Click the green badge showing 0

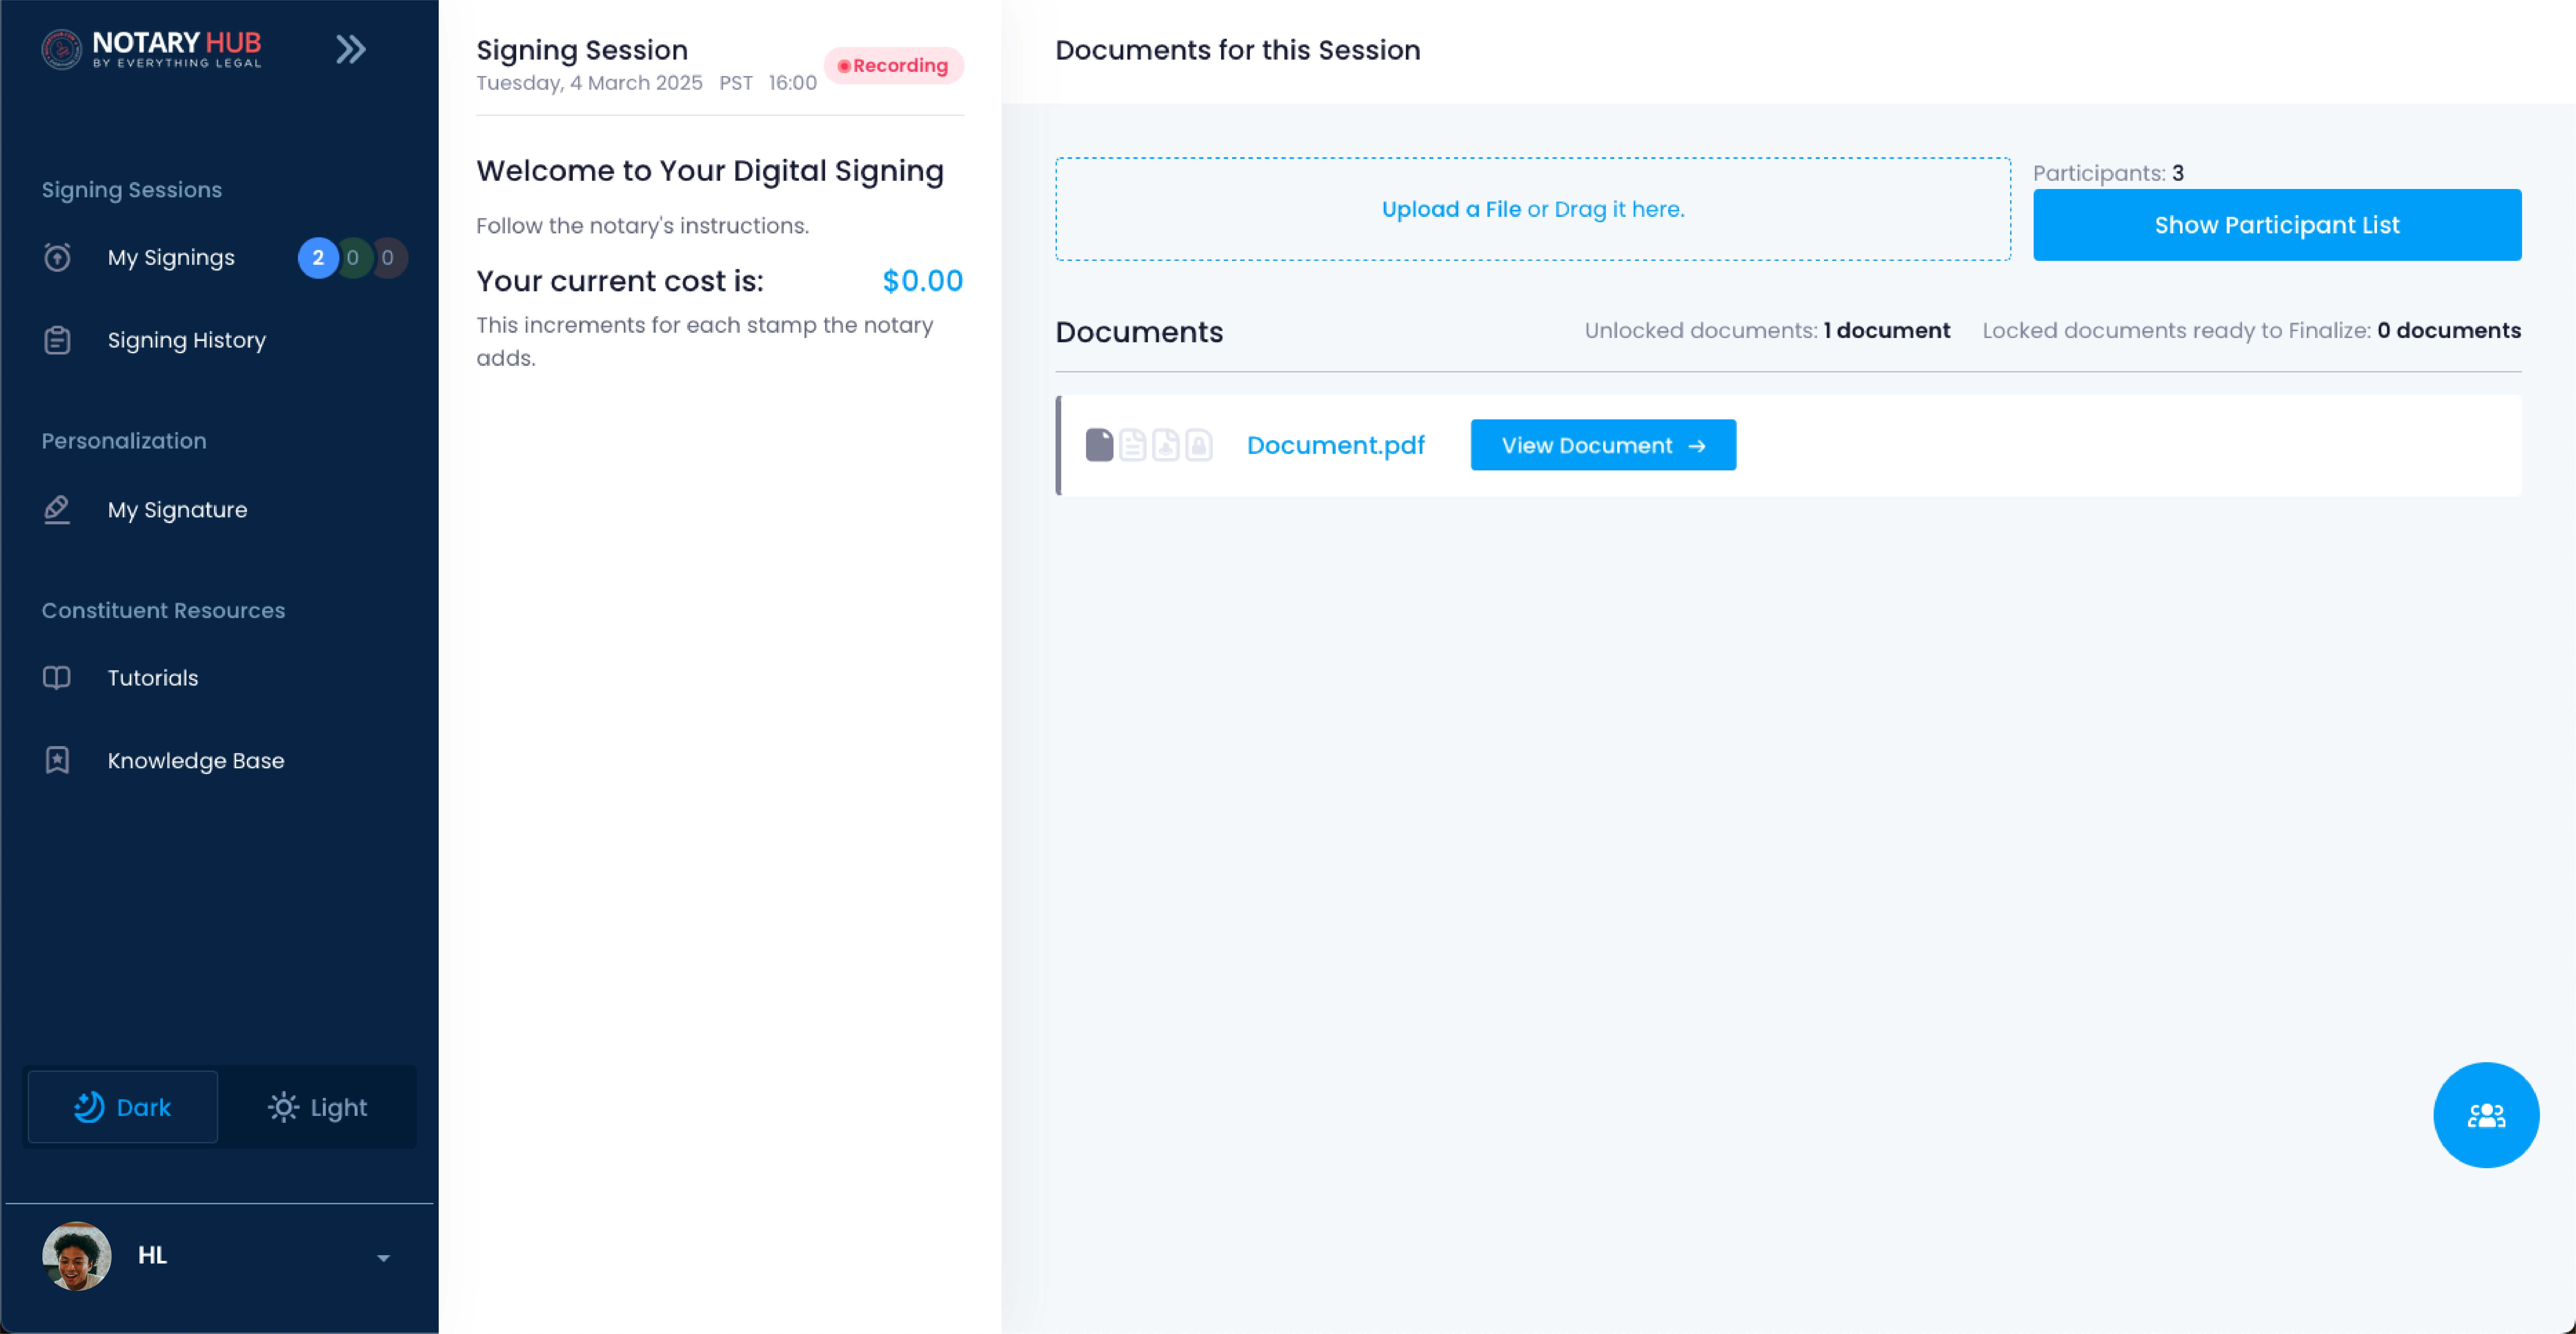(353, 258)
